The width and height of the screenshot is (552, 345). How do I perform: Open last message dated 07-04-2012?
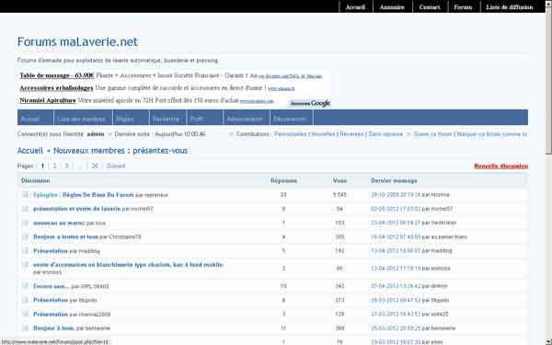point(396,286)
